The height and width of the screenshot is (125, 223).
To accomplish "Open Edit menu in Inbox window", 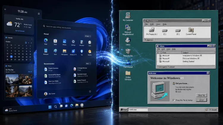I will tap(163, 49).
